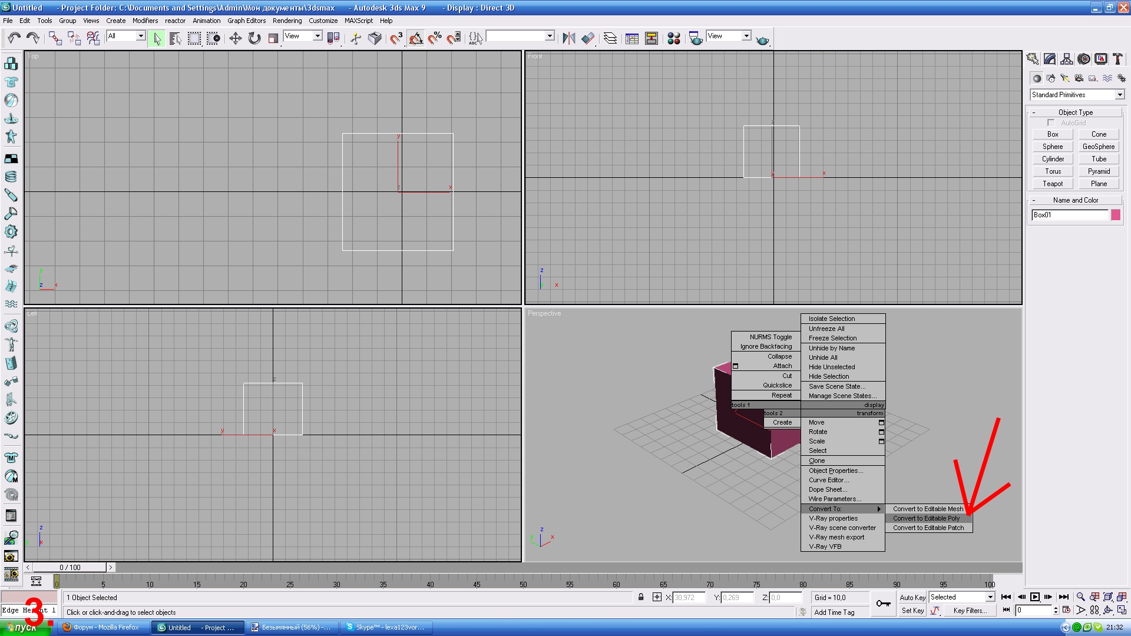Open the Rendering menu

pyautogui.click(x=287, y=21)
